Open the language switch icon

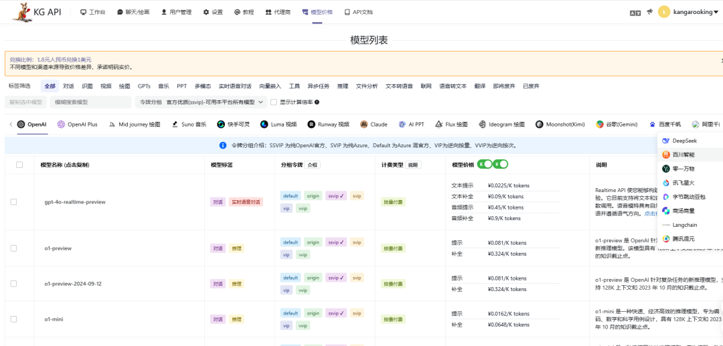[635, 13]
